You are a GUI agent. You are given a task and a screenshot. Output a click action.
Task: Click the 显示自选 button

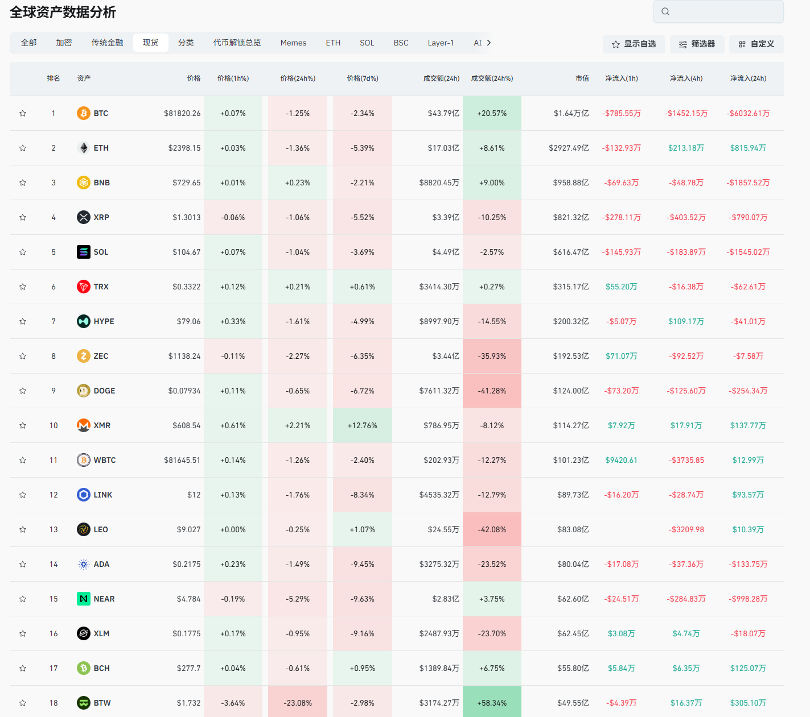coord(634,44)
